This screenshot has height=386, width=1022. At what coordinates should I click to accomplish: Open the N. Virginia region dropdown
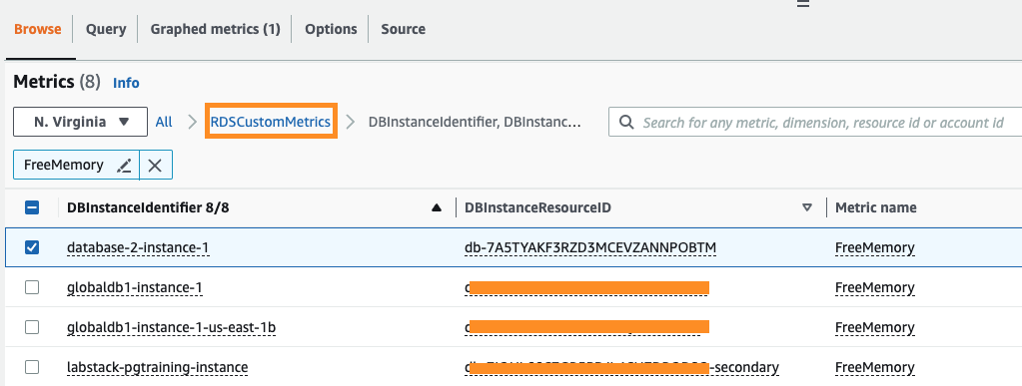pos(80,122)
